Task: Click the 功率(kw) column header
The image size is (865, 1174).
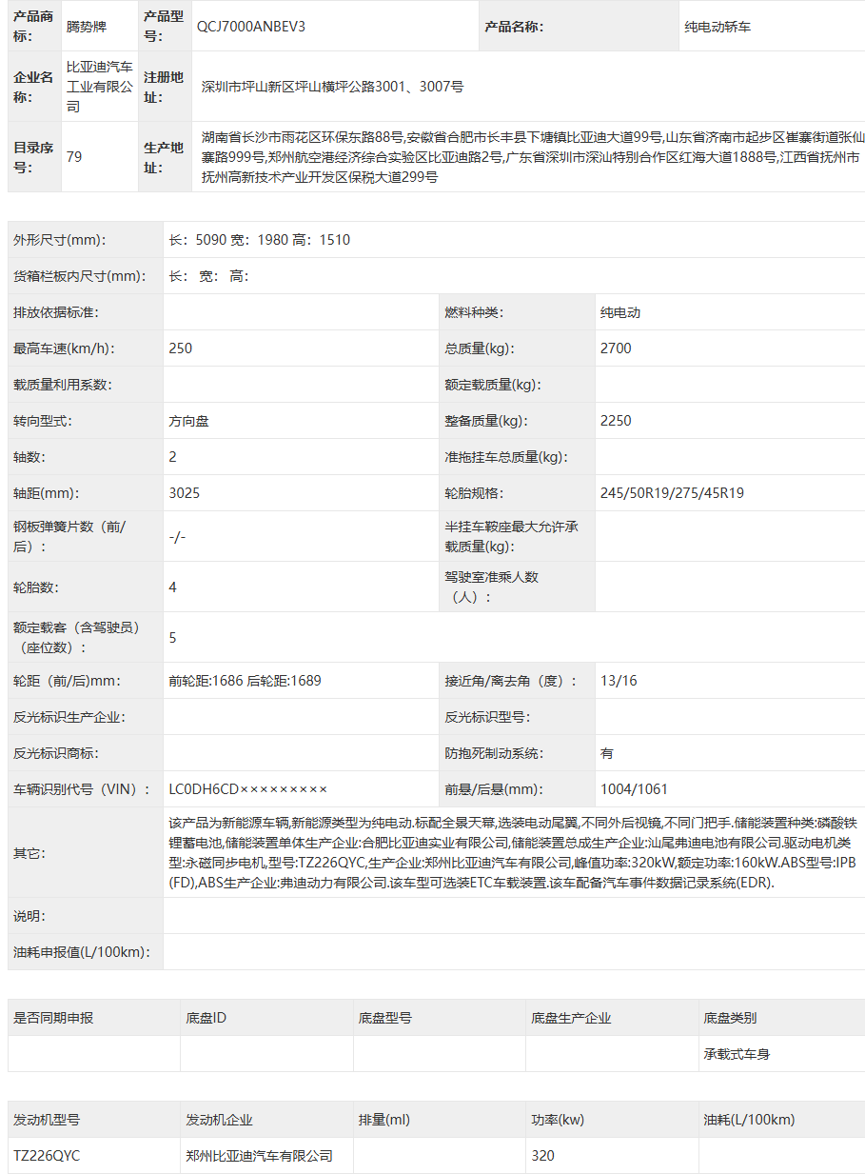Action: pyautogui.click(x=558, y=1120)
